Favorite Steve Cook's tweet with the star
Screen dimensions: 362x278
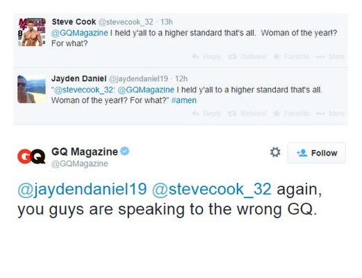291,56
